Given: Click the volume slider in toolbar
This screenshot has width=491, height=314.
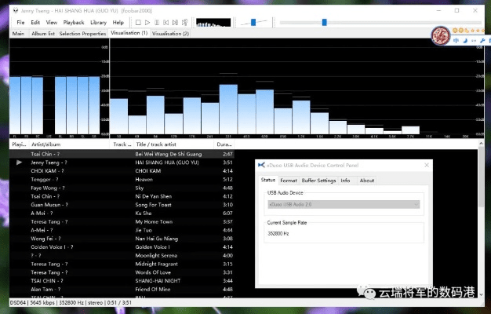Looking at the screenshot, I should (253, 22).
